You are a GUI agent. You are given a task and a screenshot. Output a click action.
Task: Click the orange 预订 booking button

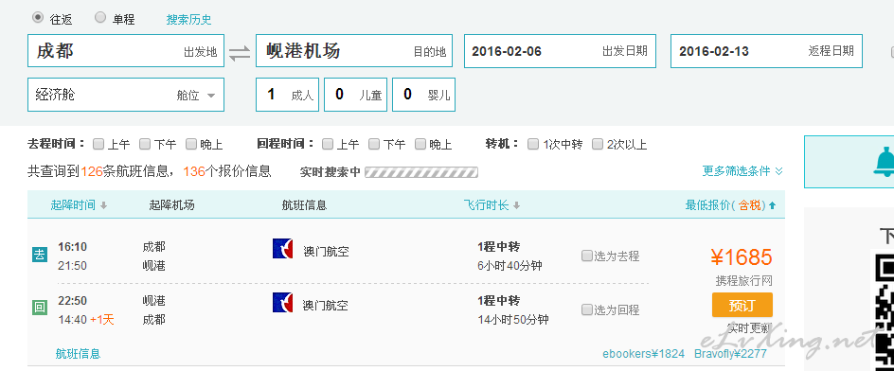[742, 305]
